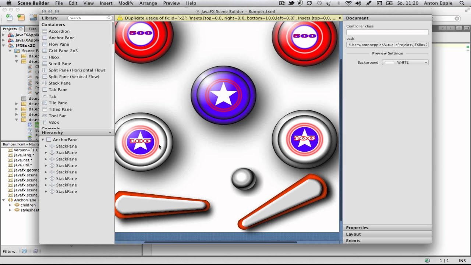Open the Twitter menu bar icon

click(291, 3)
